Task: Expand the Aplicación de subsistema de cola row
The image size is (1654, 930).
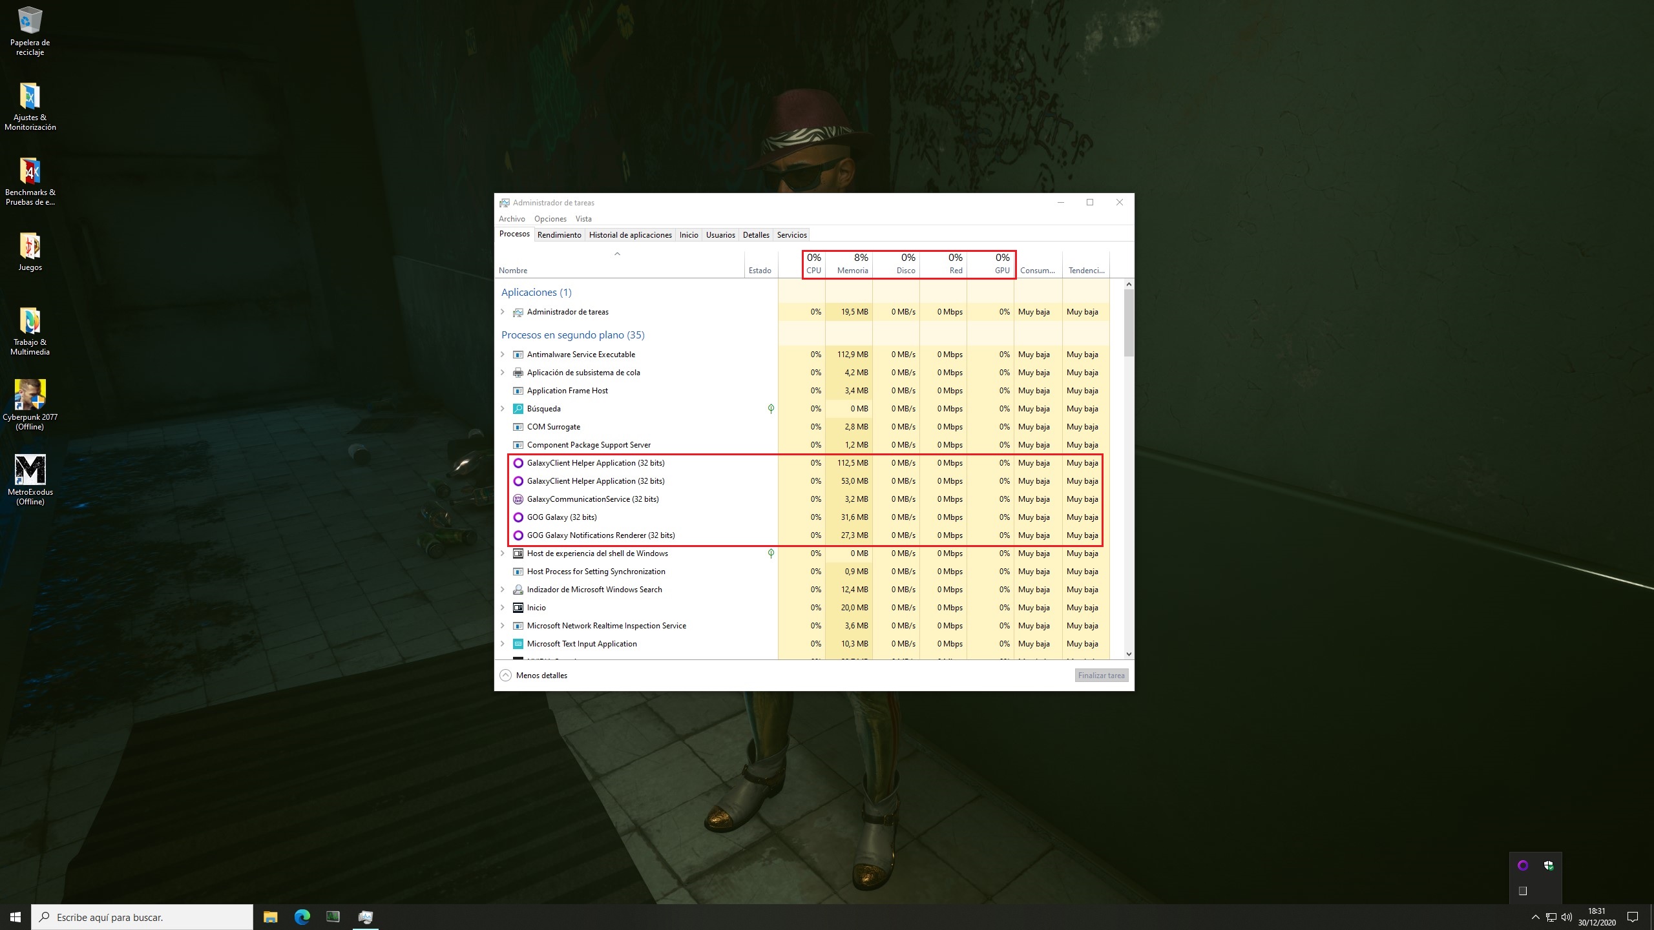Action: click(503, 373)
